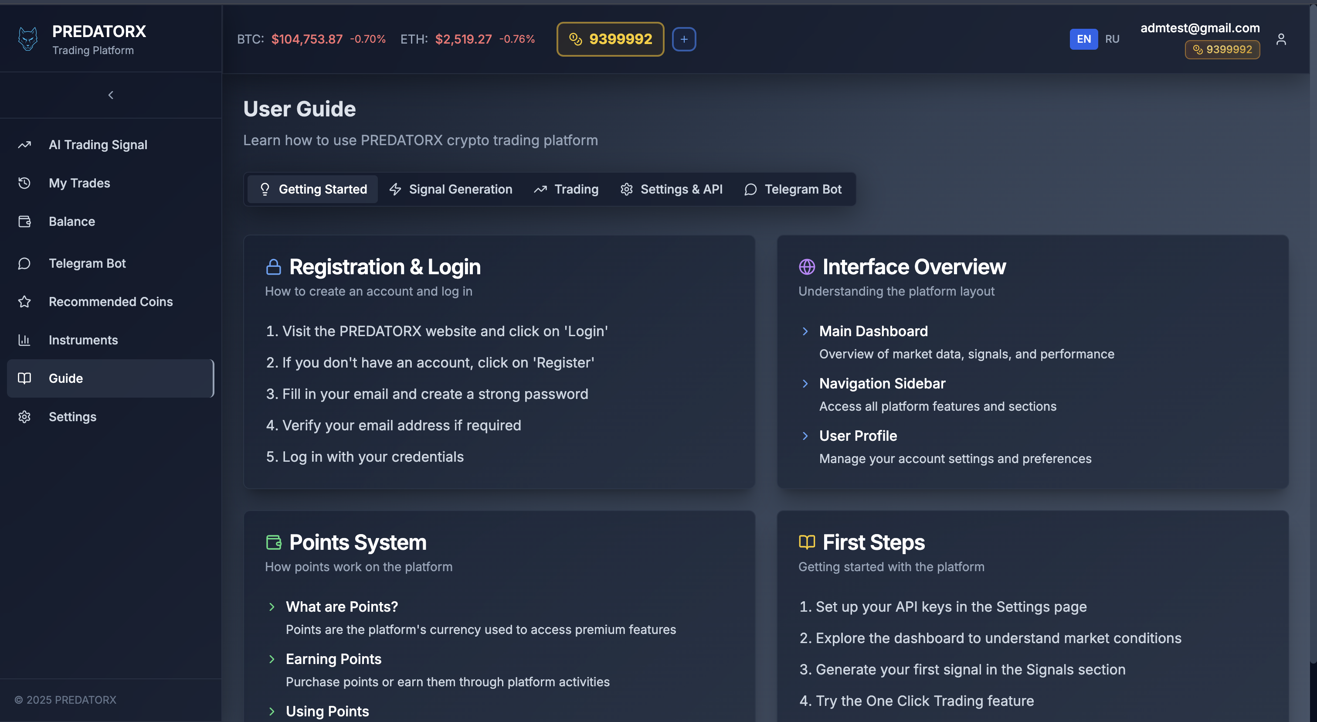Click the plus icon to add points

(x=683, y=39)
